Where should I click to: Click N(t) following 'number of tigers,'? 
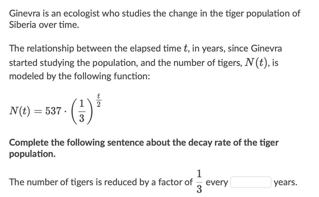click(x=256, y=62)
